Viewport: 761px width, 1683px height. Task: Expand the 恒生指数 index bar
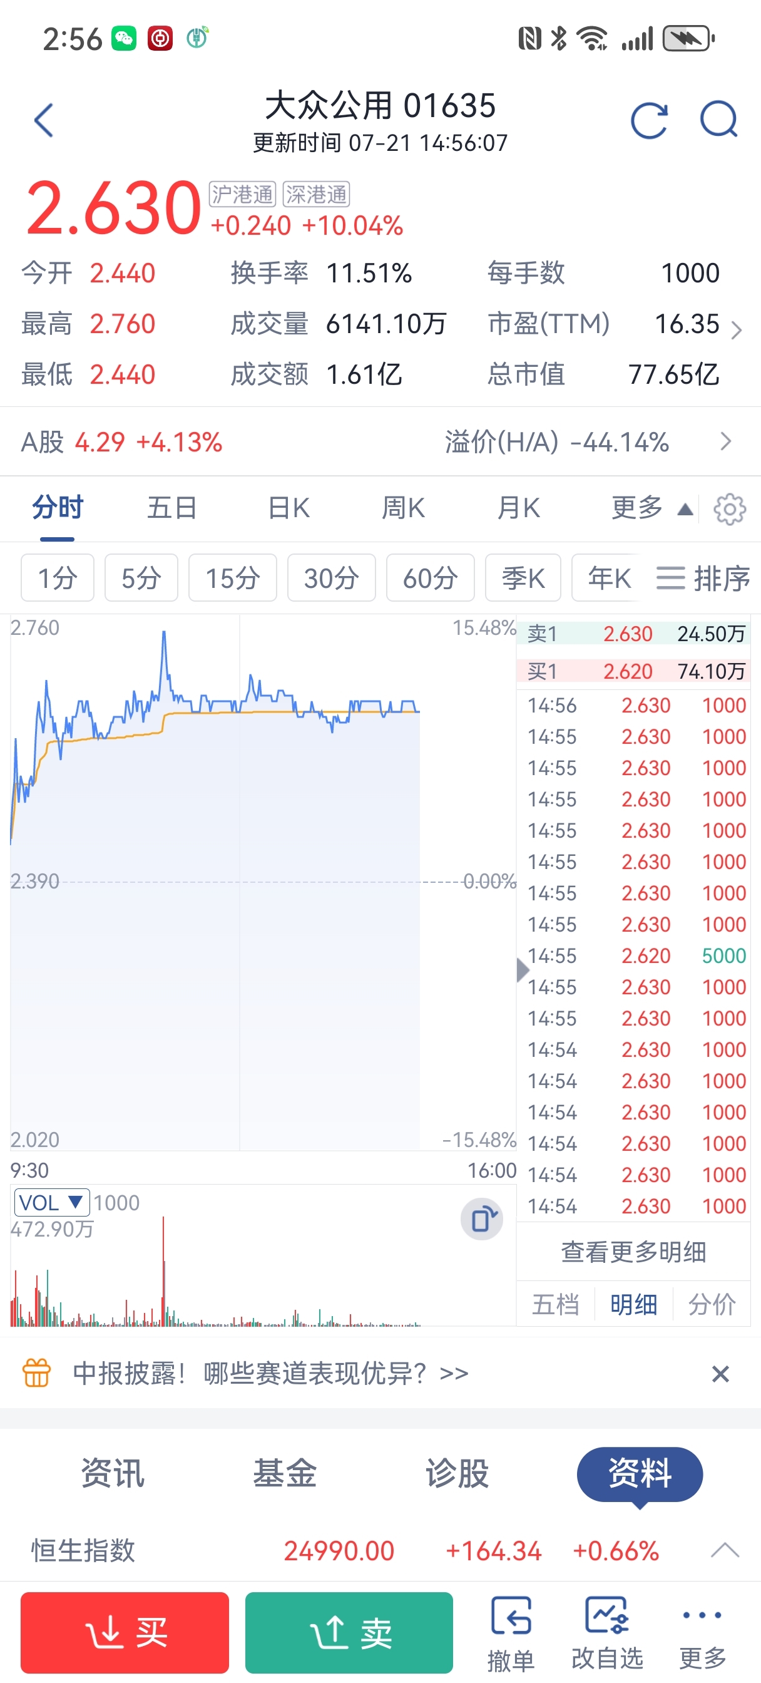pyautogui.click(x=725, y=1550)
